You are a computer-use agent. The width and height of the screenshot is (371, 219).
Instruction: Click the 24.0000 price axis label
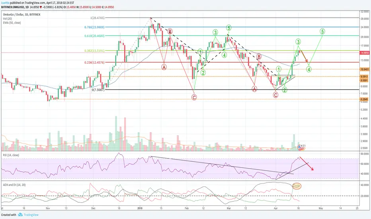point(365,27)
